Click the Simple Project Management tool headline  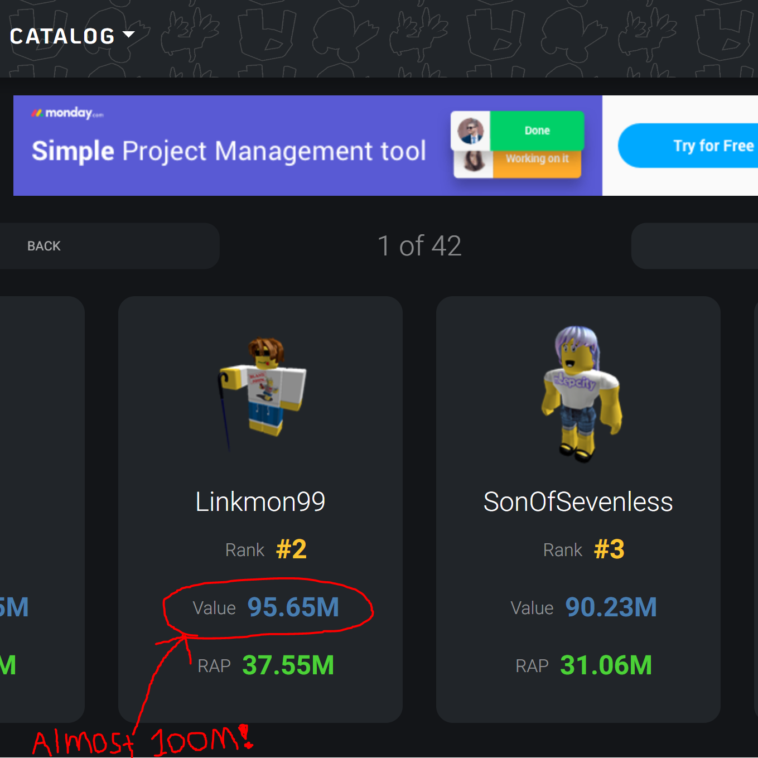point(229,151)
